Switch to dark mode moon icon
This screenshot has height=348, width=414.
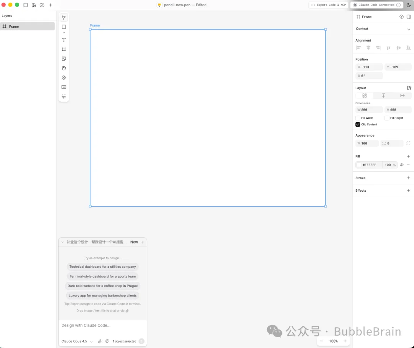(x=409, y=5)
